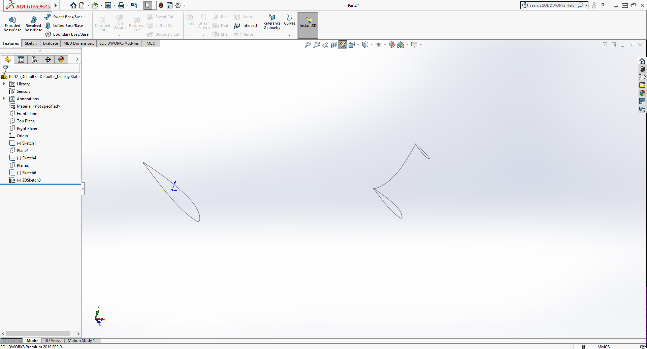
Task: Undo the last action
Action: [134, 5]
